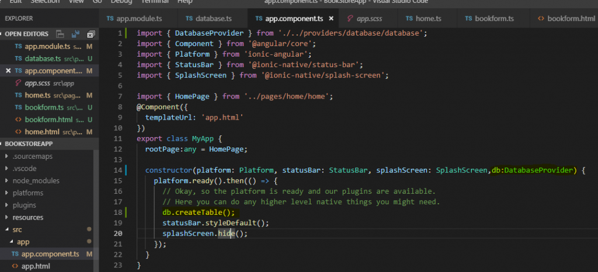Open the bookform.html editor tab
Viewport: 598px width, 272px height.
[x=571, y=19]
